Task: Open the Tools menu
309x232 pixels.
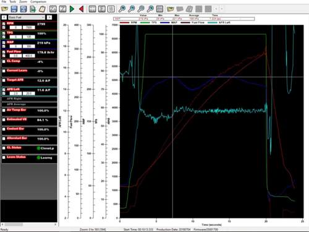Action: coord(12,1)
